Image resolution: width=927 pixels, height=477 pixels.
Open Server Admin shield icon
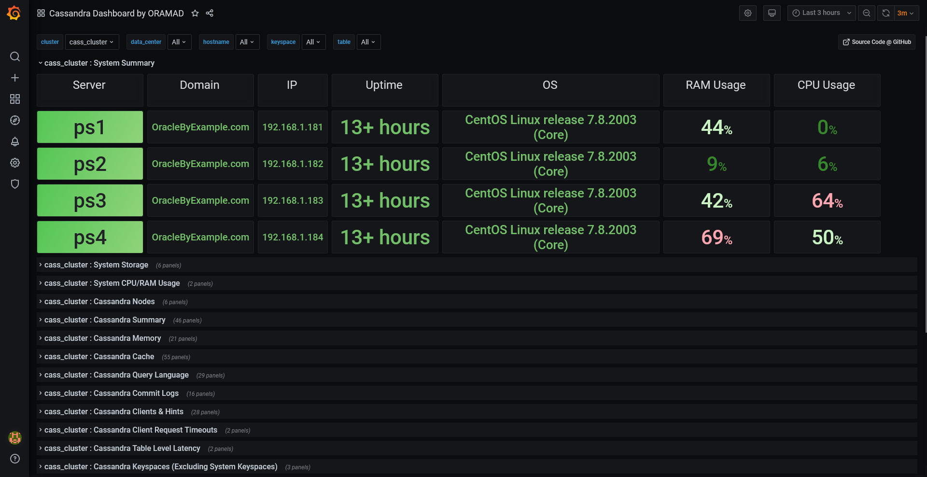pyautogui.click(x=15, y=184)
